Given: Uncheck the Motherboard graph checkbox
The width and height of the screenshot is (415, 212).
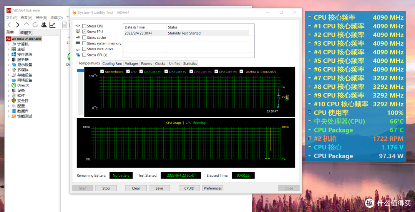Looking at the screenshot, I should pyautogui.click(x=102, y=71).
